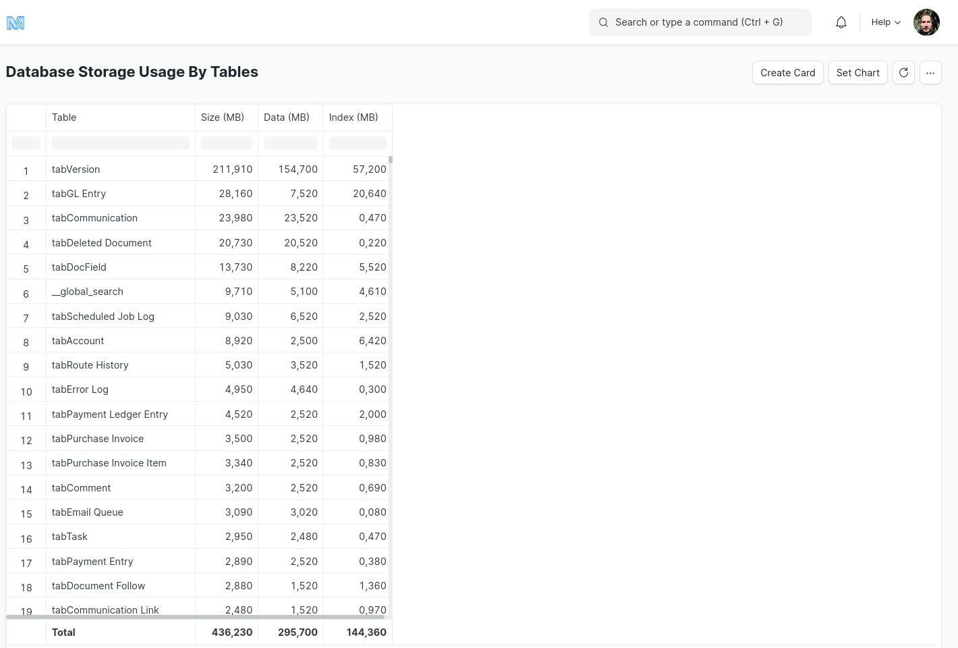Open the three-dots more options menu
Screen dimensions: 958x648
(930, 73)
